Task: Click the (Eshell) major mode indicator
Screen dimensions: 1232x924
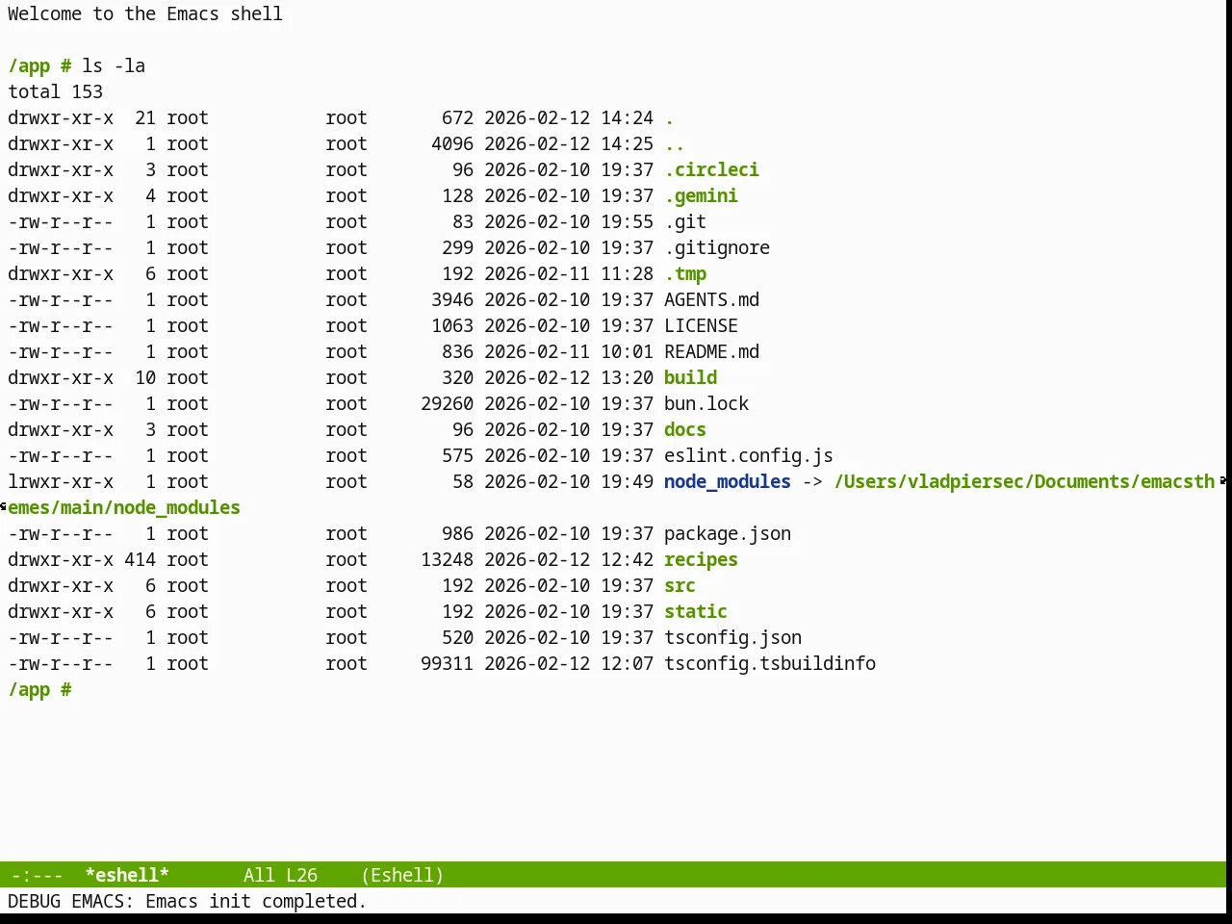Action: point(402,875)
